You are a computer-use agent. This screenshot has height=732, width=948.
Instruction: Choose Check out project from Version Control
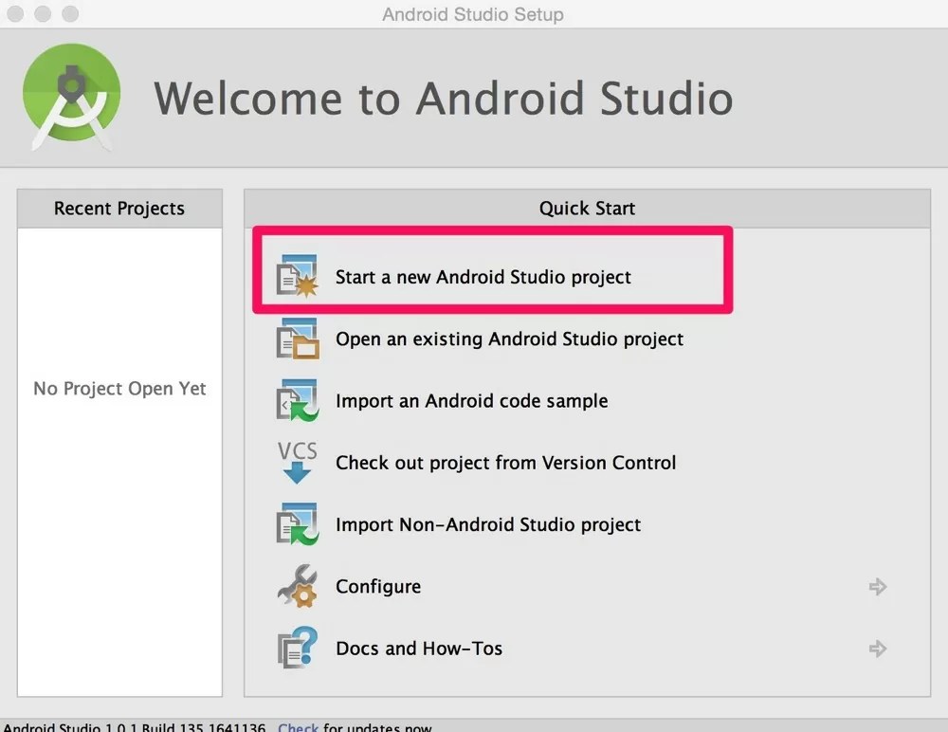click(x=505, y=463)
